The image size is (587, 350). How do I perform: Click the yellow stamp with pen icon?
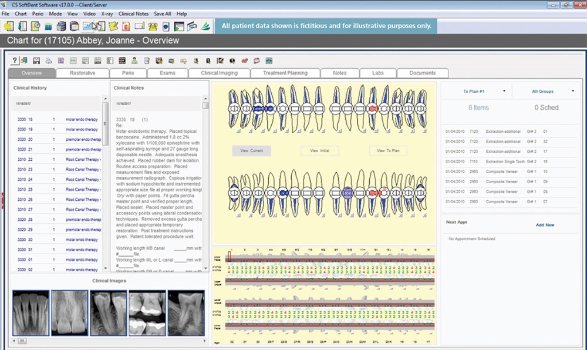[113, 26]
